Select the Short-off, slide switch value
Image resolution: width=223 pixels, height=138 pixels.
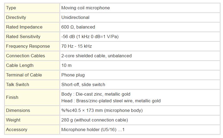pyautogui.click(x=83, y=84)
